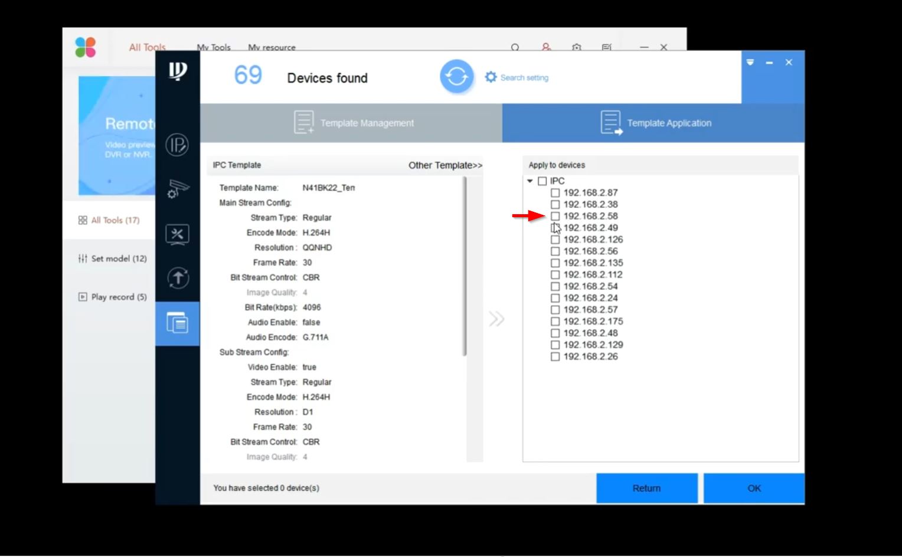
Task: Click the app logo atop the dark sidebar
Action: coord(177,71)
